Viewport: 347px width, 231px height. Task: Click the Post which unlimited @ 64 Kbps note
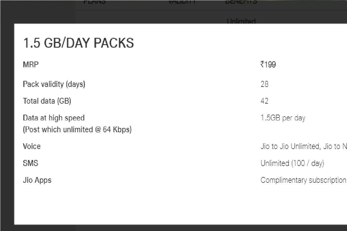point(77,130)
